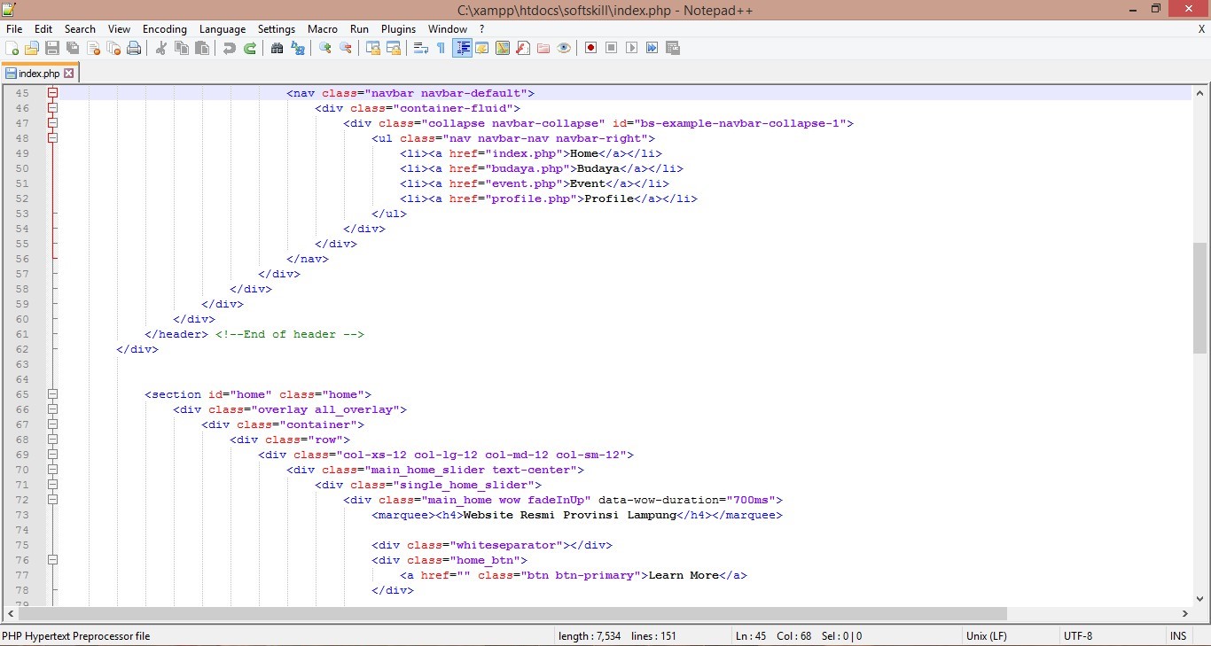The height and width of the screenshot is (646, 1211).
Task: Click the Unix (LF) status bar field
Action: coord(987,635)
